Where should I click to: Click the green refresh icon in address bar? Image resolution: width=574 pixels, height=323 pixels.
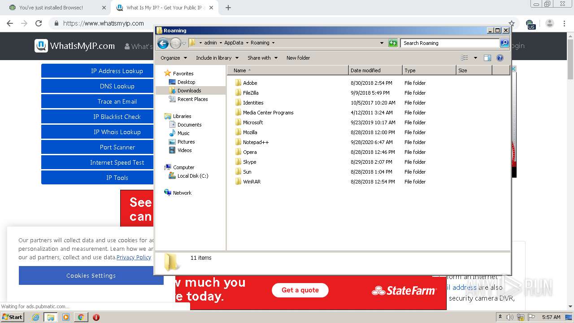point(393,43)
